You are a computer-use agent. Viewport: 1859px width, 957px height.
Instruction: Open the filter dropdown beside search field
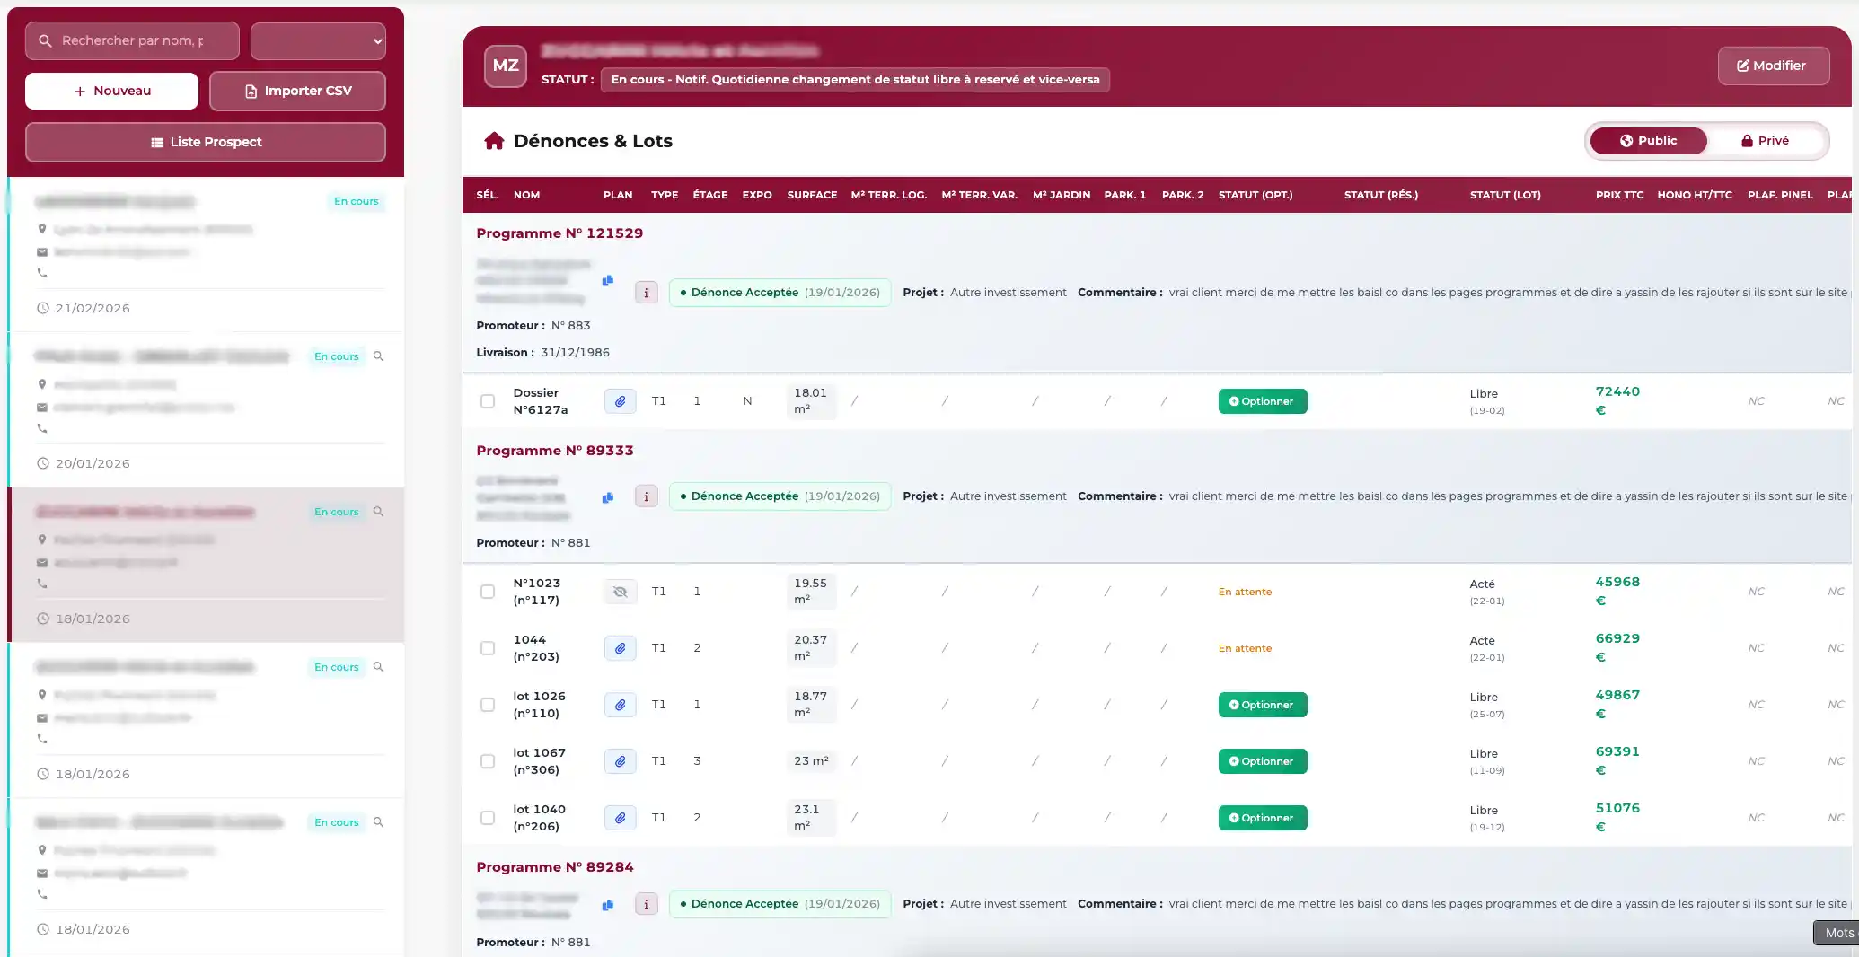[318, 41]
